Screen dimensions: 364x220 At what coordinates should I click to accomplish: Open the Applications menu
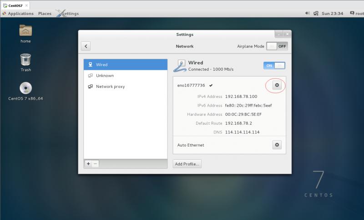point(18,14)
